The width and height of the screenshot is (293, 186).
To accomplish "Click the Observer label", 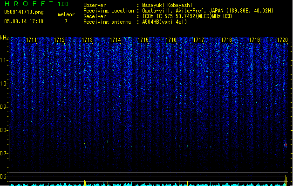I will 95,5.
